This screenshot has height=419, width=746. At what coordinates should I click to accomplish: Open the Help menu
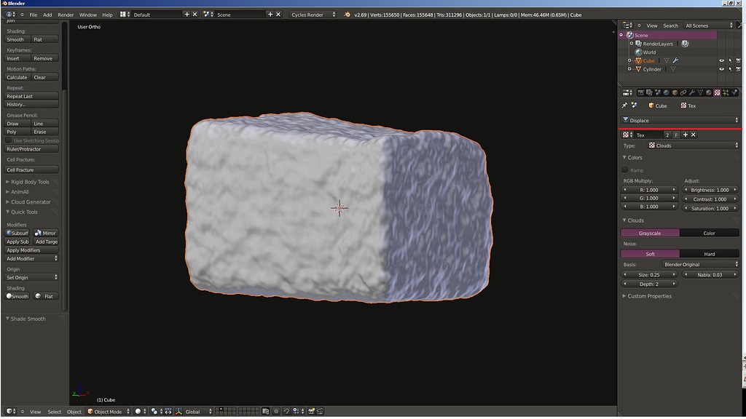108,15
